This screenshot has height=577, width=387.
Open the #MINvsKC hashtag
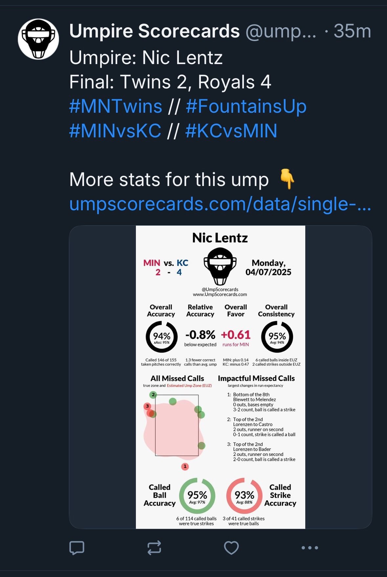115,130
